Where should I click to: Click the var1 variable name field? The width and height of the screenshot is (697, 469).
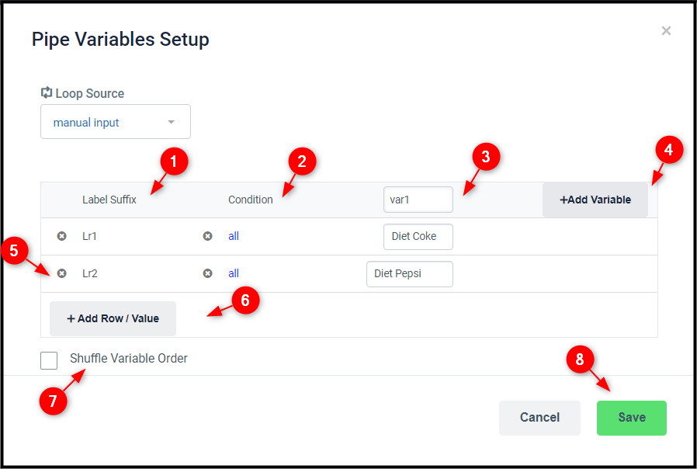(x=418, y=200)
